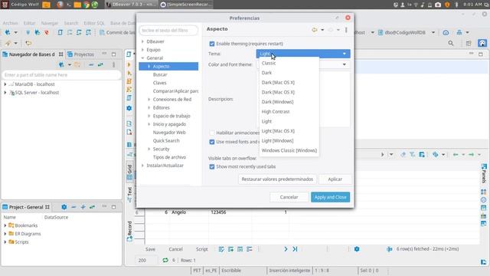
Task: Switch to Record view tab
Action: pyautogui.click(x=129, y=231)
